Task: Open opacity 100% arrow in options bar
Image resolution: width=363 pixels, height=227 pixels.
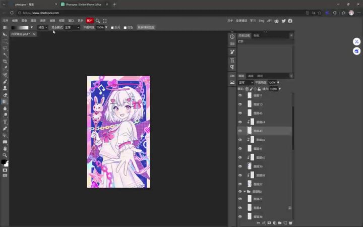Action: click(x=106, y=27)
